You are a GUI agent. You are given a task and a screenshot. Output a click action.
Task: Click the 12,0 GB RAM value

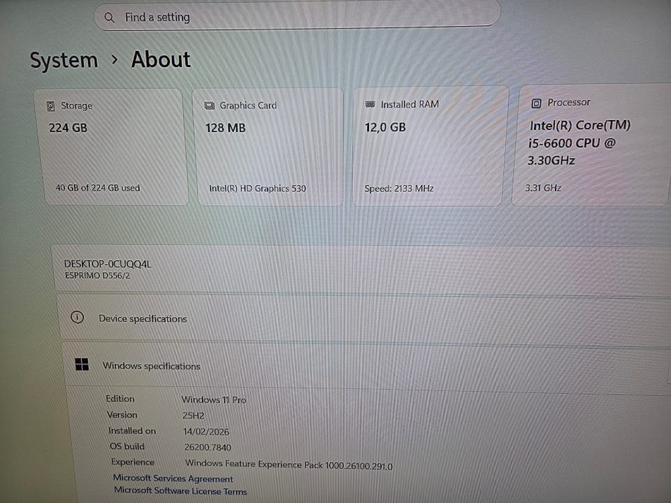(385, 127)
